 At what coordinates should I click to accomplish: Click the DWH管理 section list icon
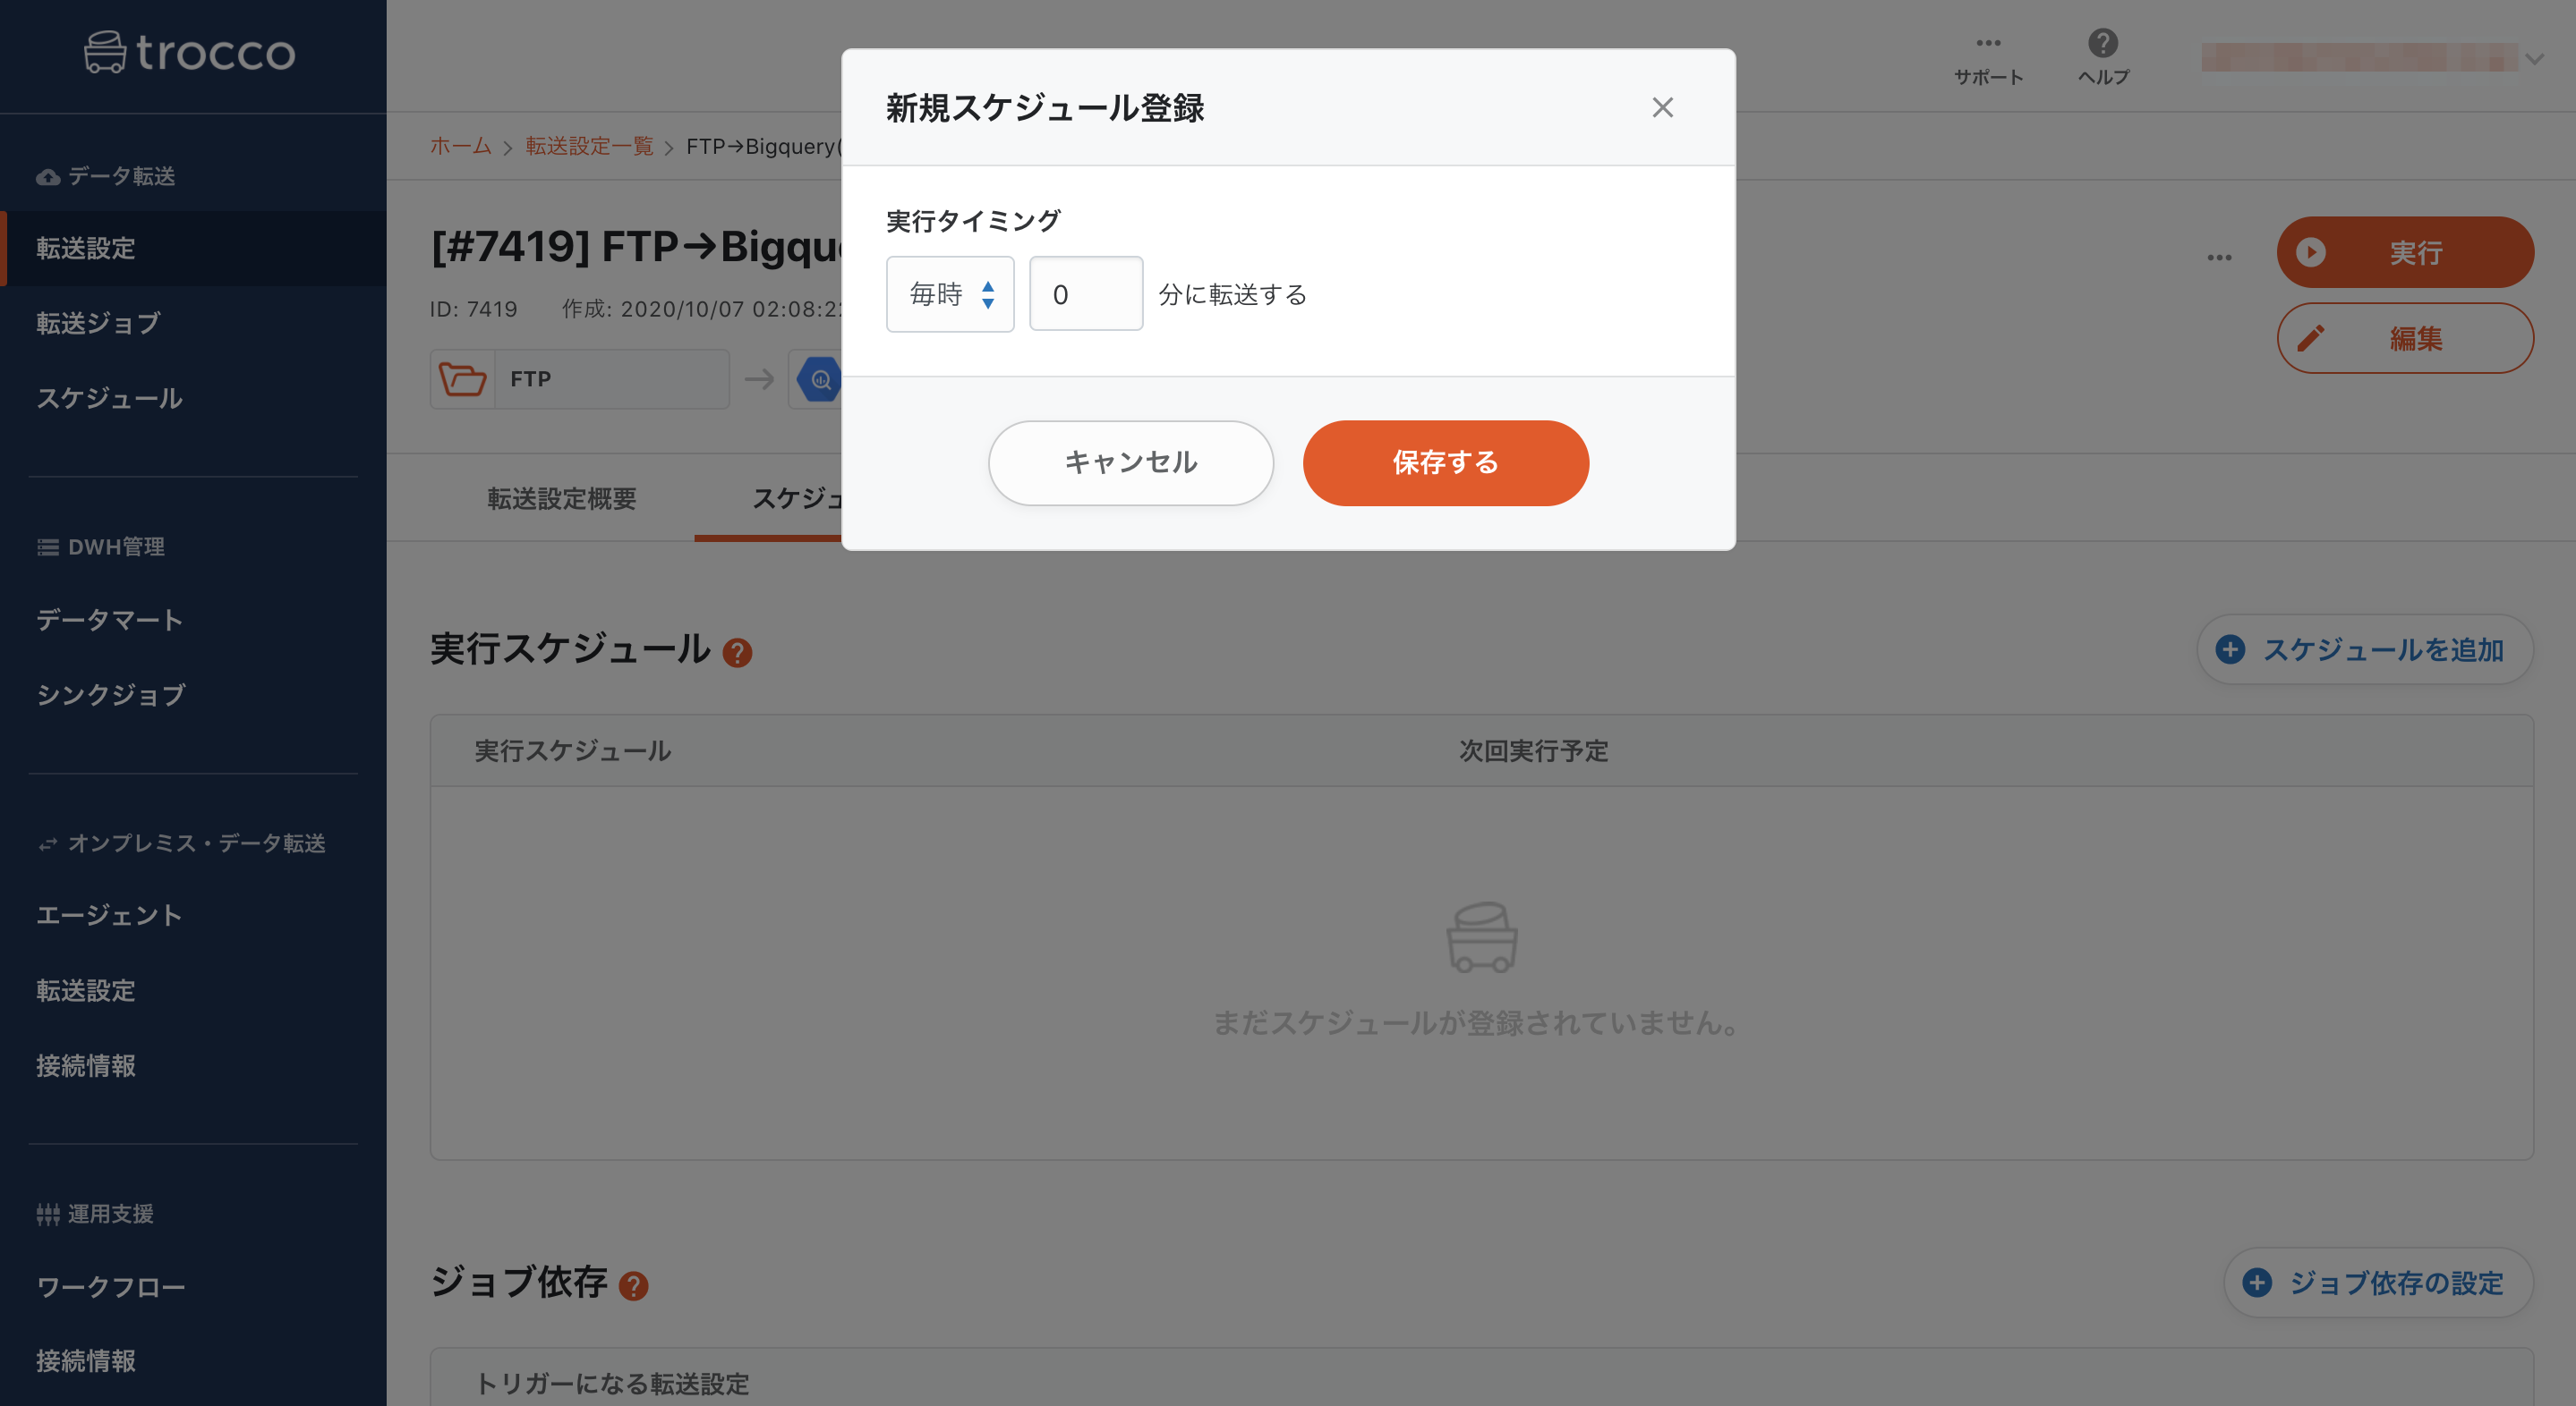(47, 547)
